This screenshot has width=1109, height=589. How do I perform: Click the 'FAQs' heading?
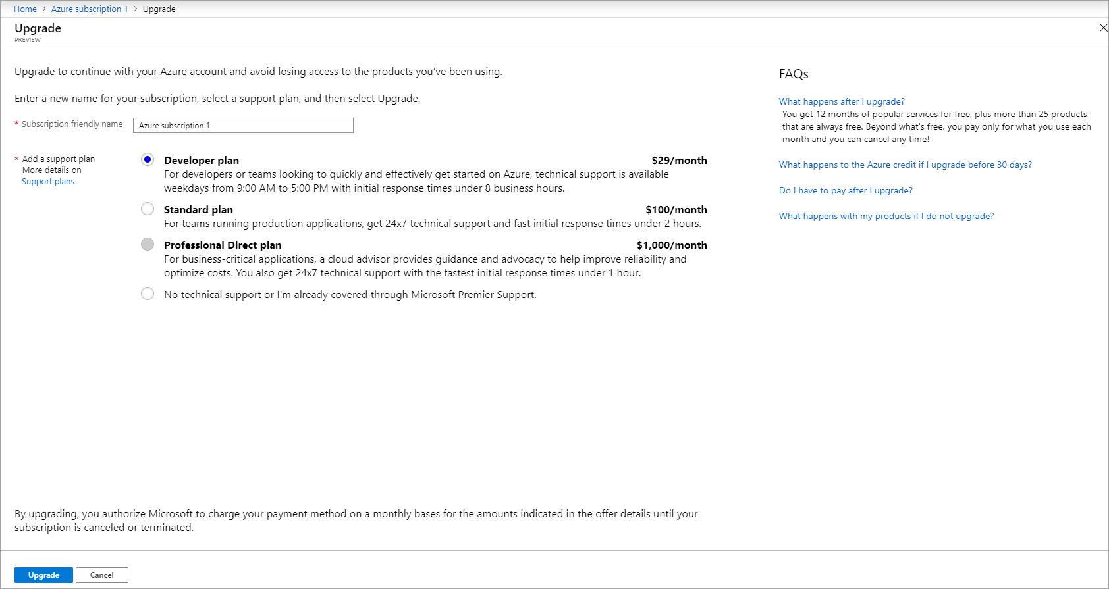[794, 74]
